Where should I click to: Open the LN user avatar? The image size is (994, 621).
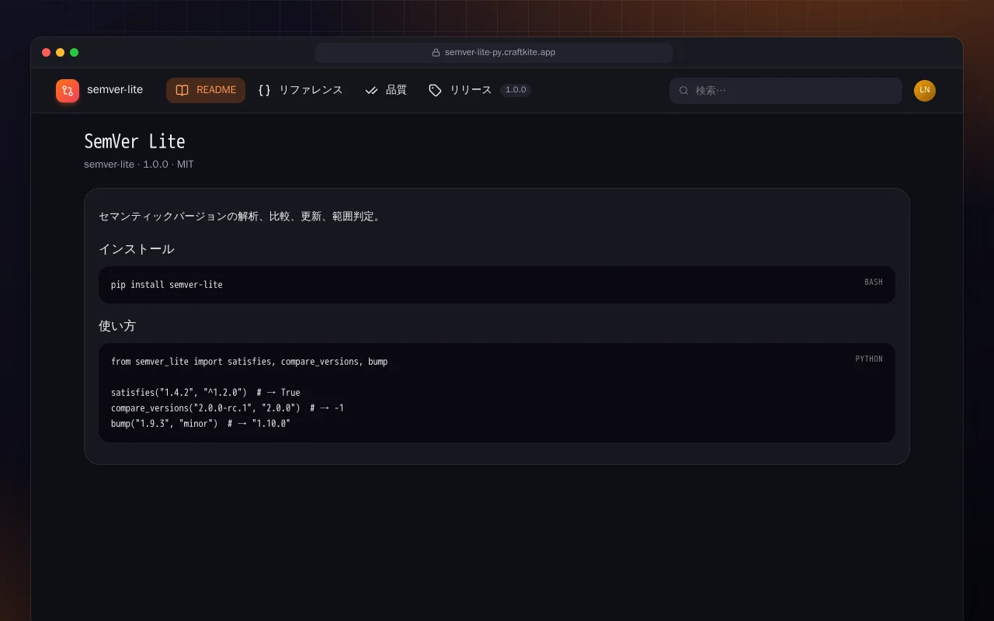coord(925,91)
